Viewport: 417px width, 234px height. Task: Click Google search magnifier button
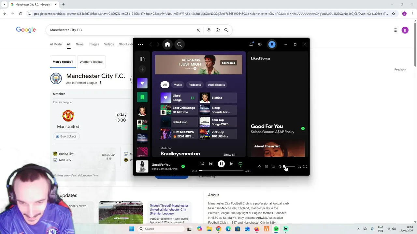(x=226, y=30)
